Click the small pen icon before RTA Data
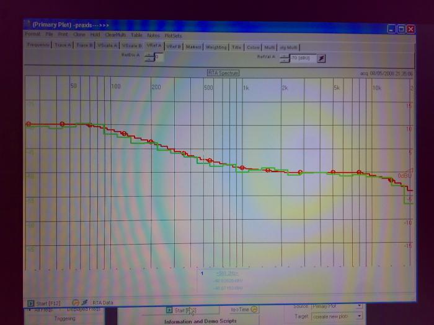This screenshot has height=325, width=434. (84, 303)
